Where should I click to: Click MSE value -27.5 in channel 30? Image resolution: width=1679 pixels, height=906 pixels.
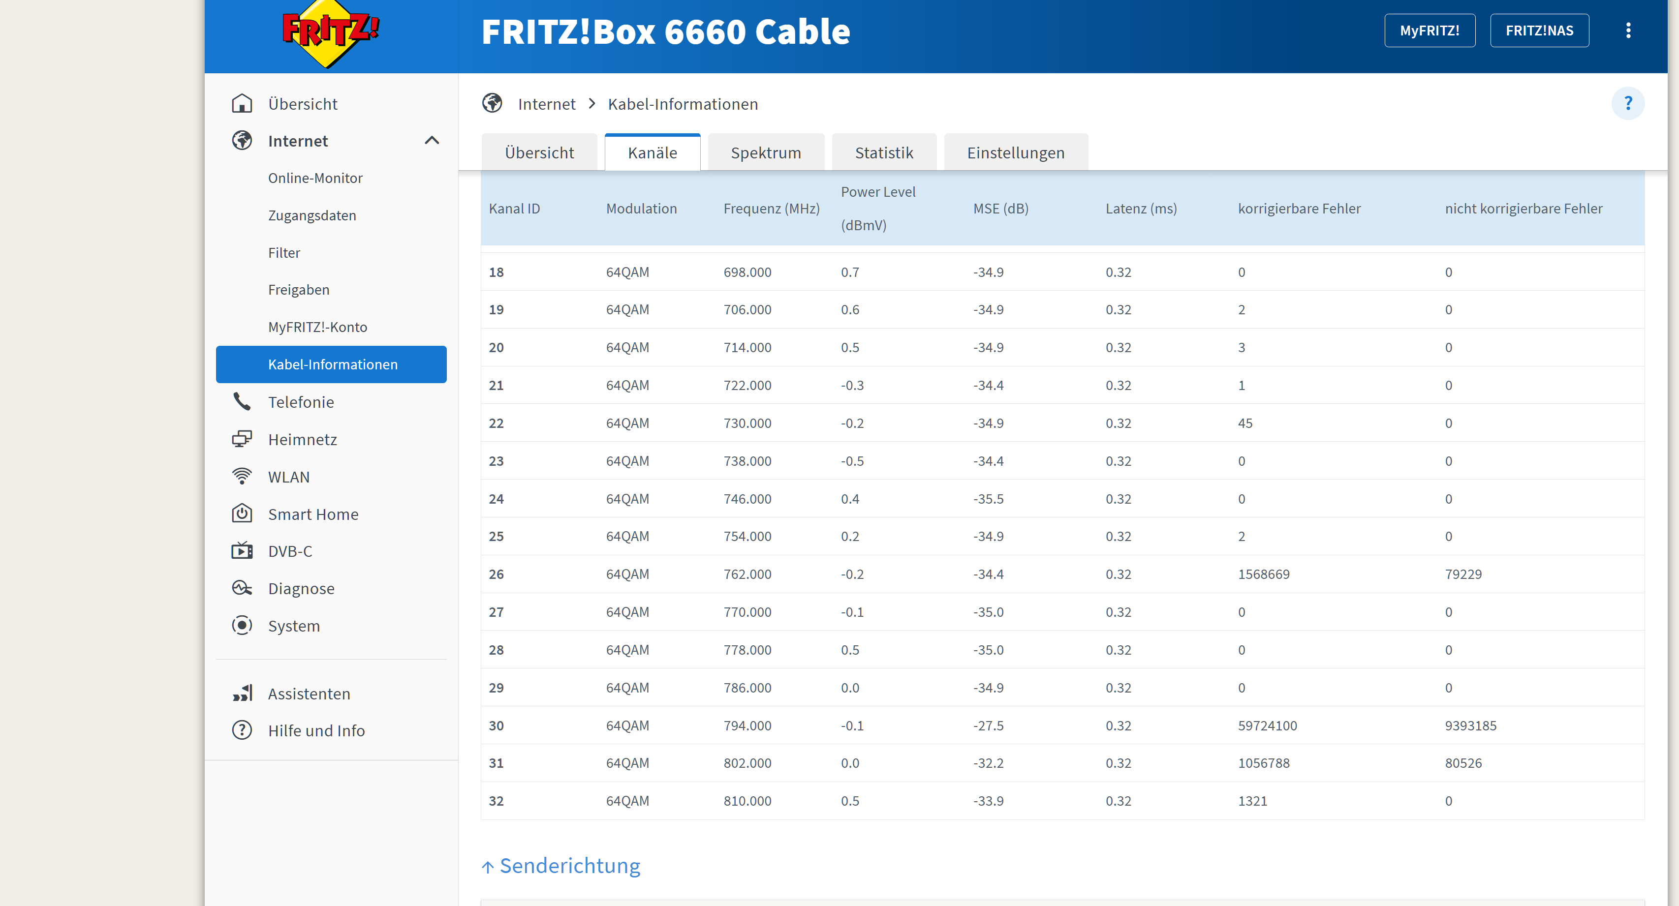(x=988, y=725)
